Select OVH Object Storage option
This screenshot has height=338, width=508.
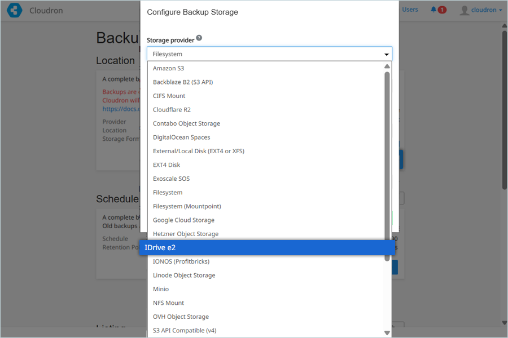pyautogui.click(x=266, y=317)
